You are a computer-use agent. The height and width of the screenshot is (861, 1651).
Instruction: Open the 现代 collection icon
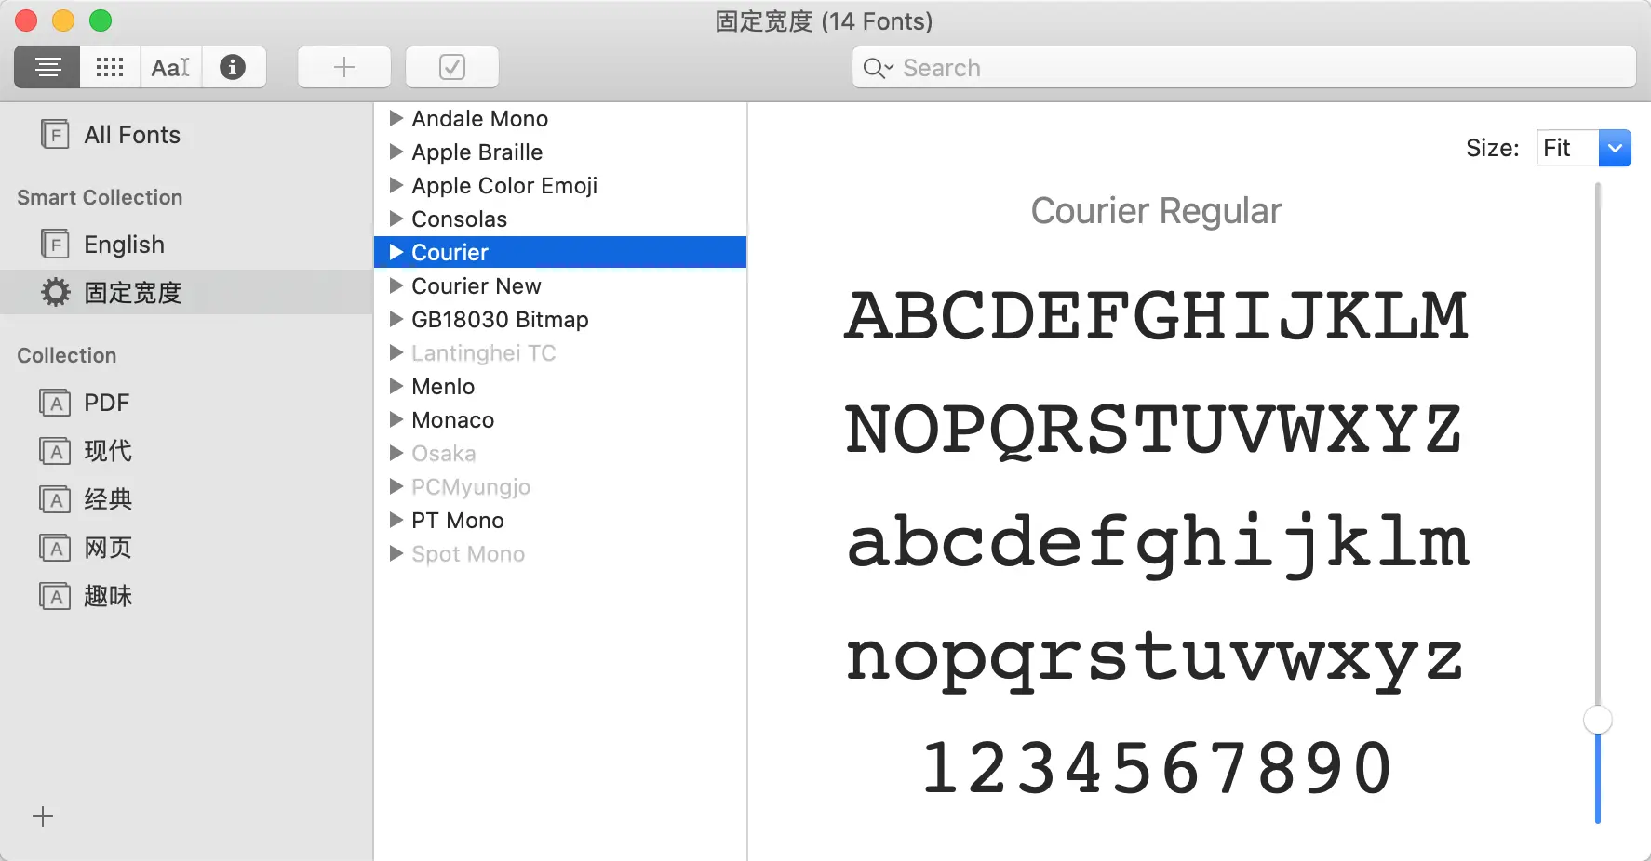pyautogui.click(x=55, y=451)
